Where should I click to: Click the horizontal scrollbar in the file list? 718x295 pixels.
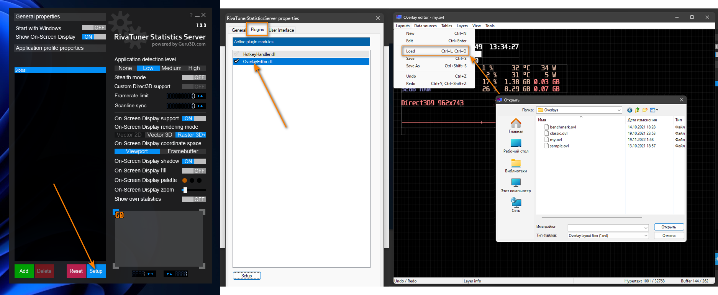(592, 217)
